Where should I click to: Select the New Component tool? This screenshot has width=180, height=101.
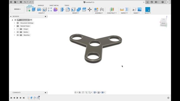coord(96,10)
